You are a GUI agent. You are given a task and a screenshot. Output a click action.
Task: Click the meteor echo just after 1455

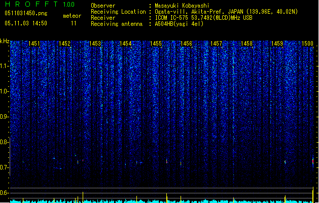pyautogui.click(x=167, y=161)
